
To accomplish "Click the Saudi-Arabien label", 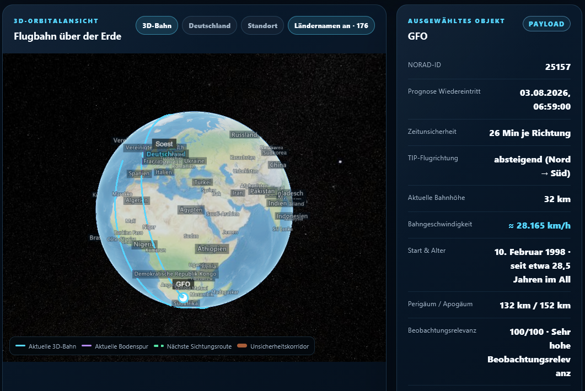I will (x=222, y=214).
